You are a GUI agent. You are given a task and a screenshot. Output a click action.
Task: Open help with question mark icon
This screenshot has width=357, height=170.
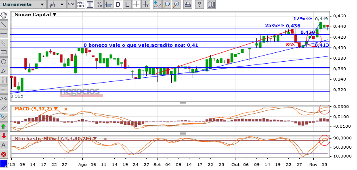pos(199,5)
